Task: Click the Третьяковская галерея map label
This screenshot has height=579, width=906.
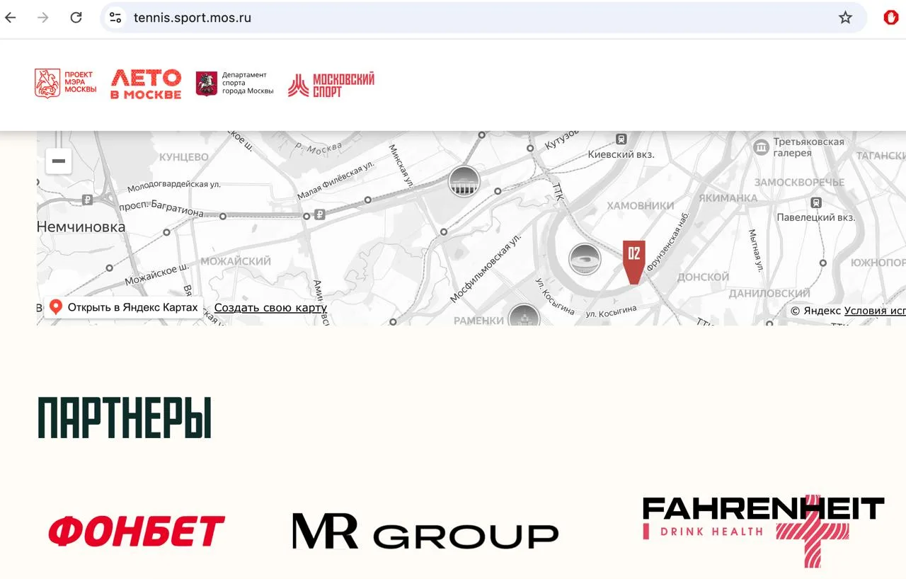Action: [809, 147]
